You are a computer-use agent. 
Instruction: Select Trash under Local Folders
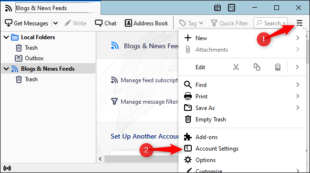coord(31,48)
